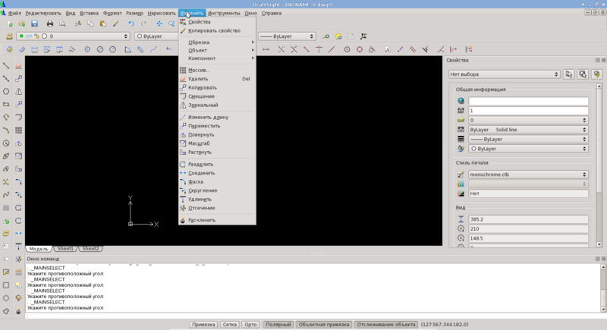Image resolution: width=607 pixels, height=330 pixels.
Task: Click the Print preview magnifier icon
Action: pyautogui.click(x=62, y=24)
